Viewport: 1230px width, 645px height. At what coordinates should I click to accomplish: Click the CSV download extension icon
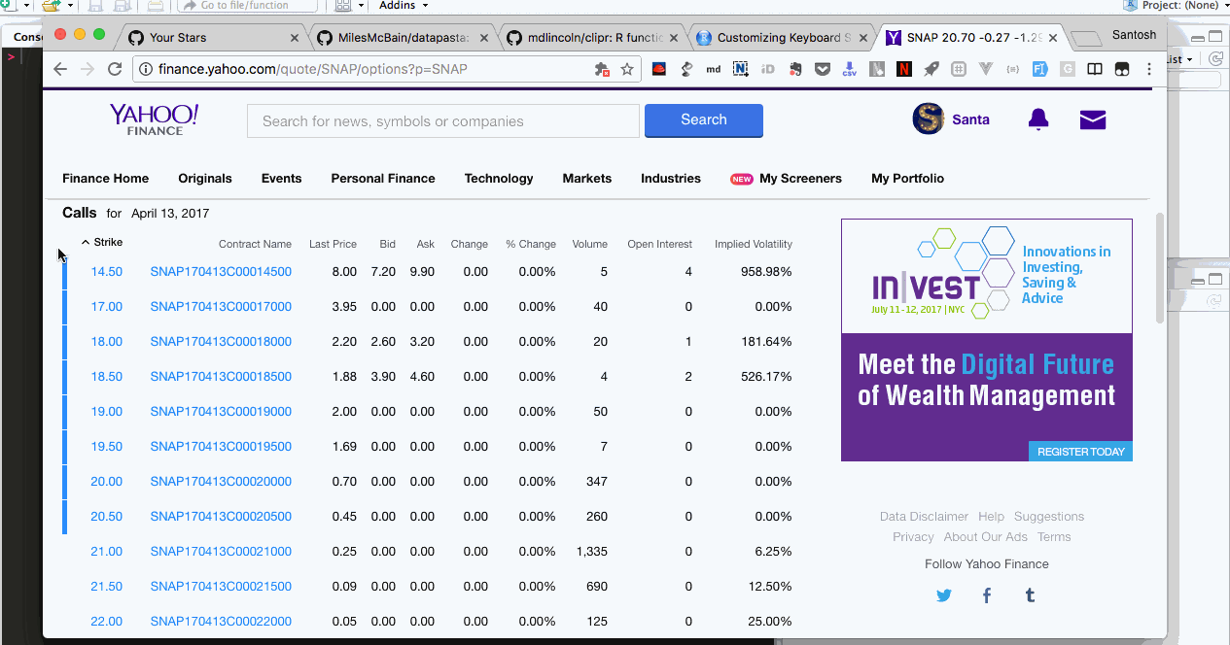click(850, 69)
